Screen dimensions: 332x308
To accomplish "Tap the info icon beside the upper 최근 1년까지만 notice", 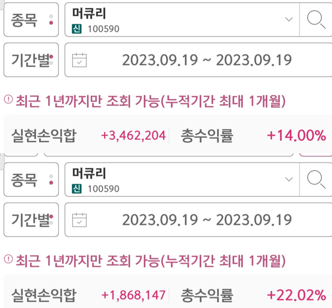I will pos(9,99).
